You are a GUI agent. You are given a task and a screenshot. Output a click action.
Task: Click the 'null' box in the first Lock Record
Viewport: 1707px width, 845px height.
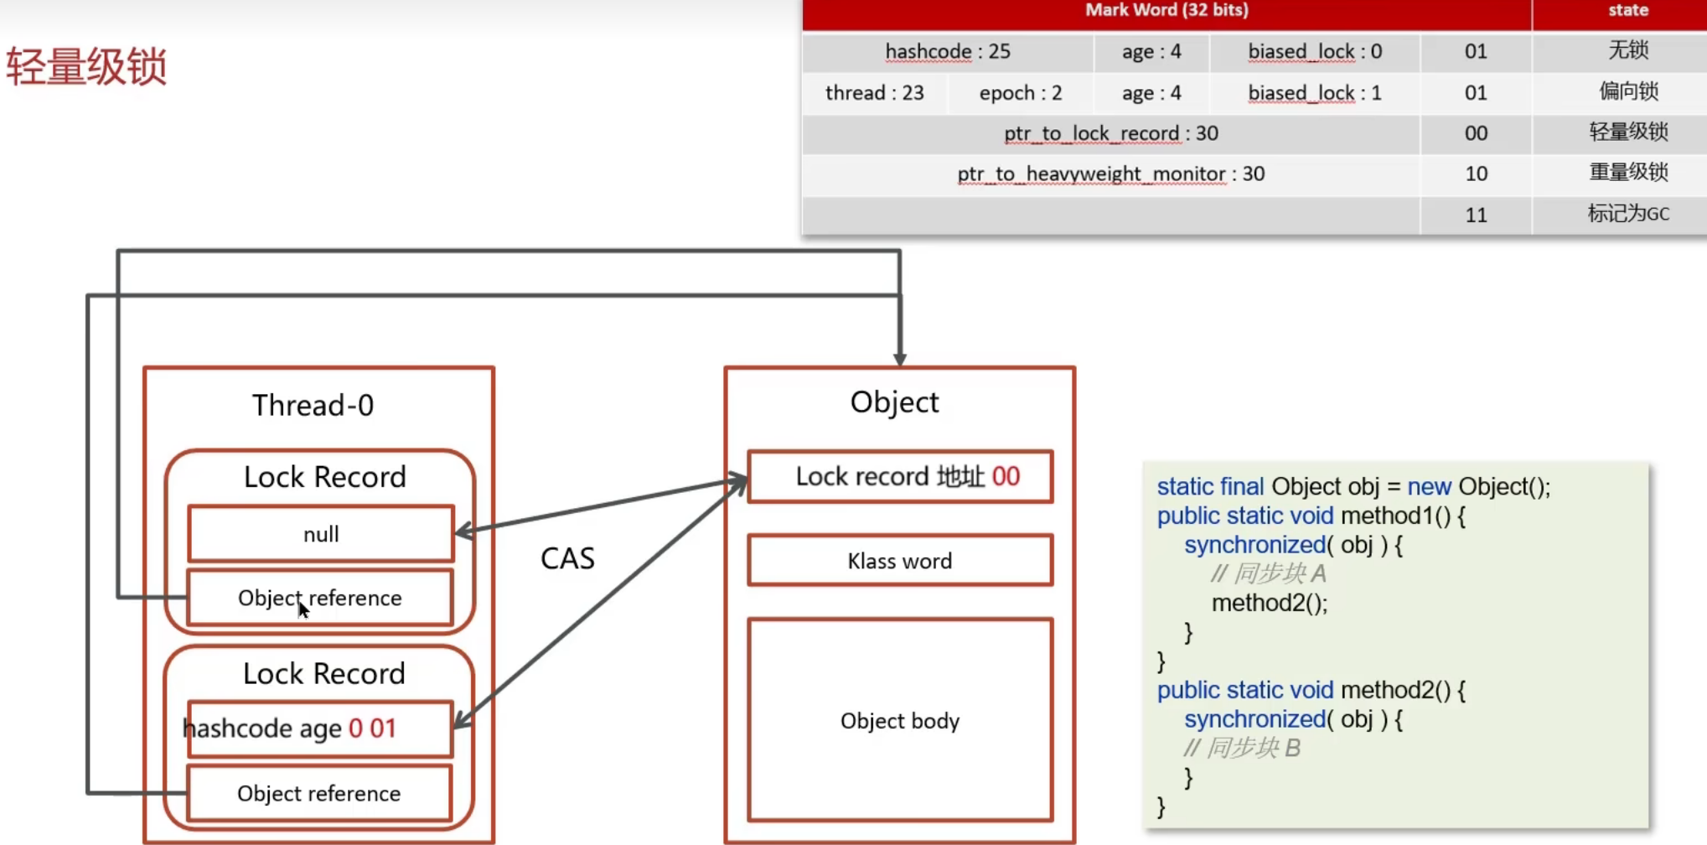[x=321, y=534]
